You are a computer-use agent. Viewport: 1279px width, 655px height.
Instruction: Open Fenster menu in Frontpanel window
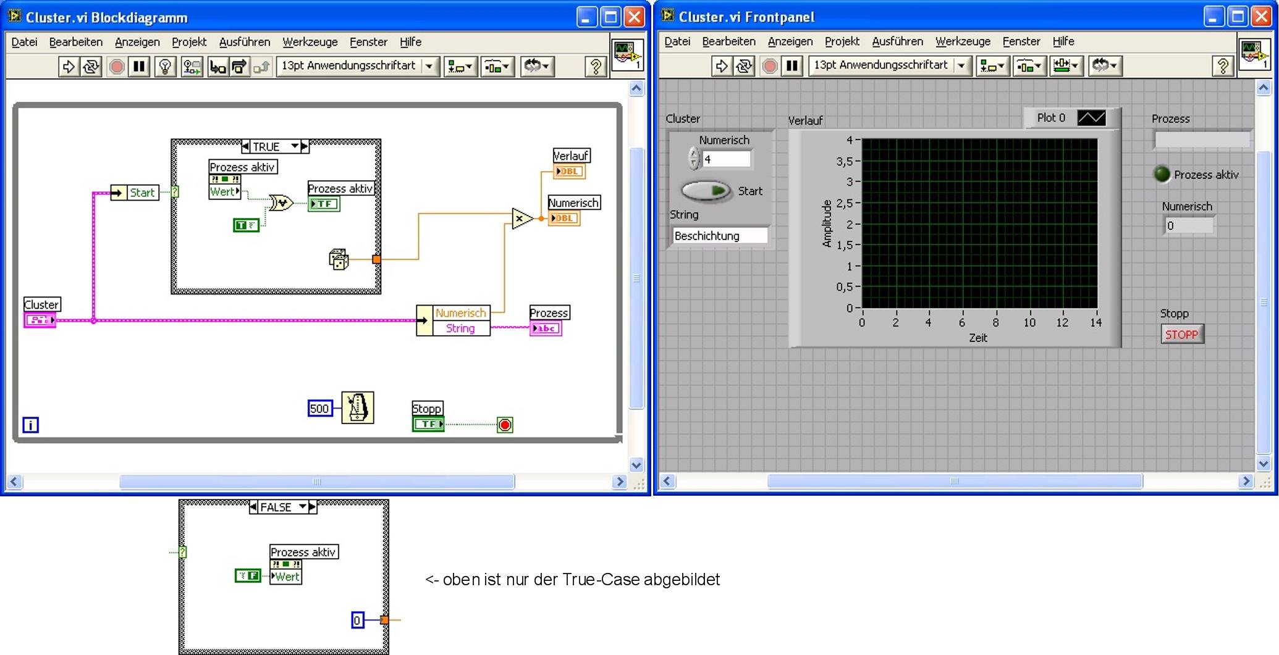[x=1021, y=41]
